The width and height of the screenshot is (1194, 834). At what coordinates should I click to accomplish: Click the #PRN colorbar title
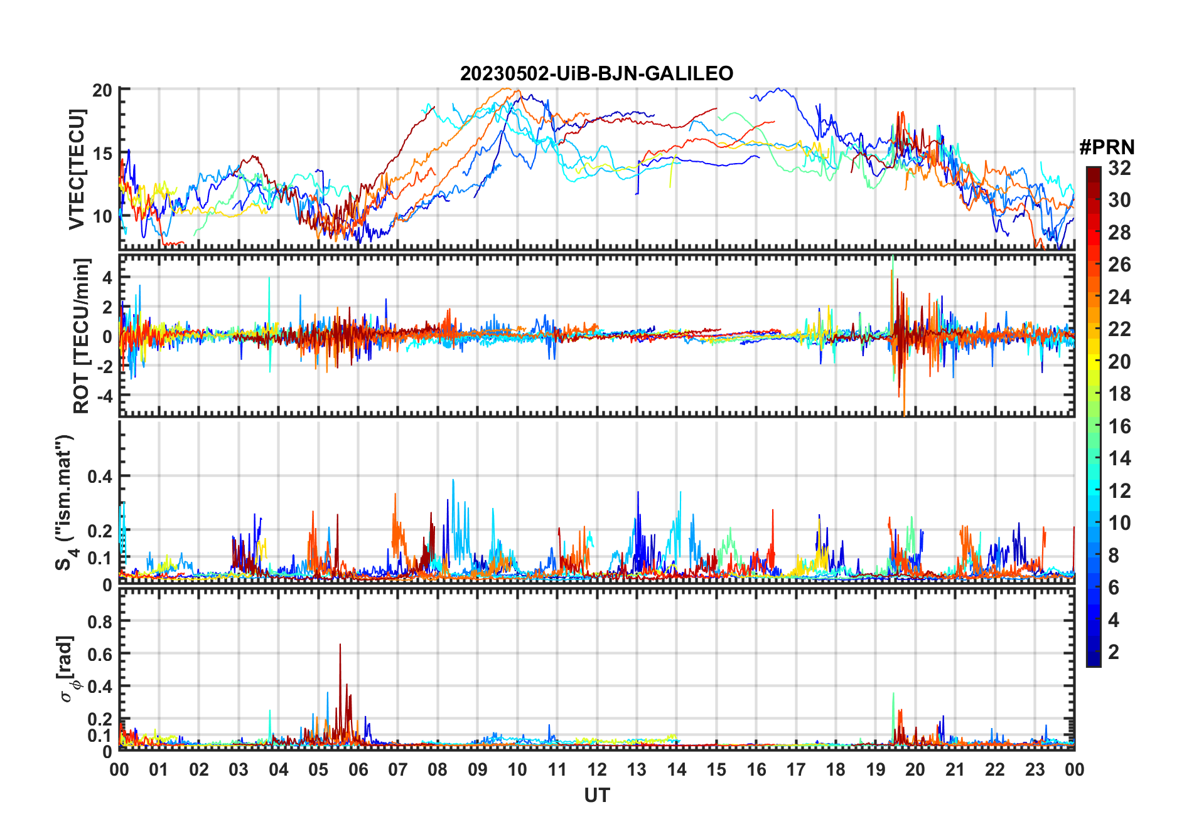pos(1107,147)
